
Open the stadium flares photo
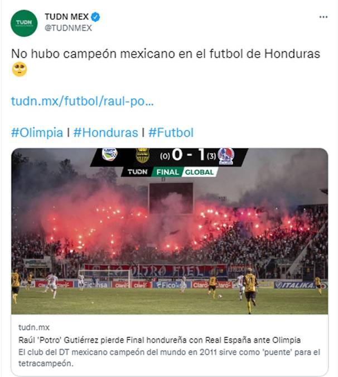coord(169,240)
